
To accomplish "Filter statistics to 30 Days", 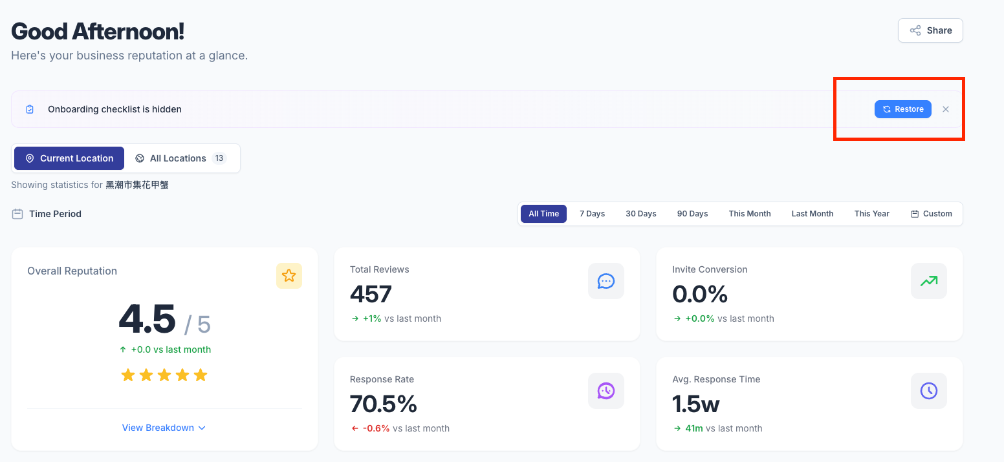I will pyautogui.click(x=641, y=214).
